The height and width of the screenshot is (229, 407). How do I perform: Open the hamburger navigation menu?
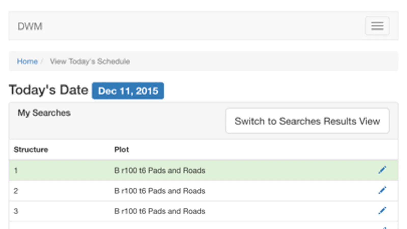377,26
